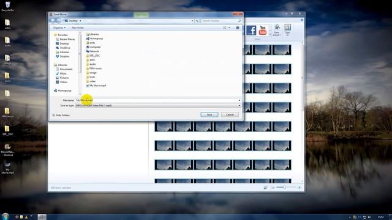Select Computer in the file list

click(93, 47)
